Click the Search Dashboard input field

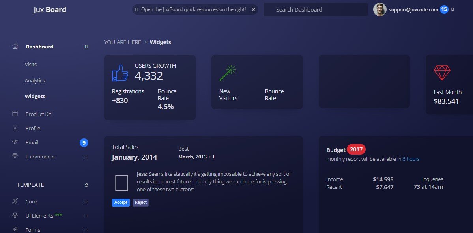(x=316, y=10)
